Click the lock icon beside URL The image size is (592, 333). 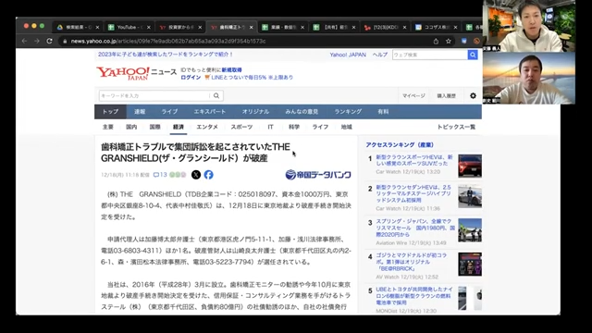pos(65,41)
